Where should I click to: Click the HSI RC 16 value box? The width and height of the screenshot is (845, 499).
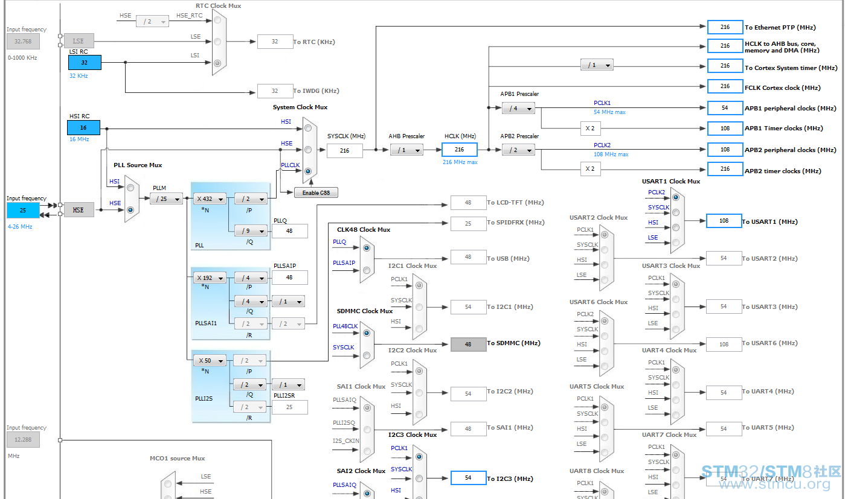pos(84,127)
